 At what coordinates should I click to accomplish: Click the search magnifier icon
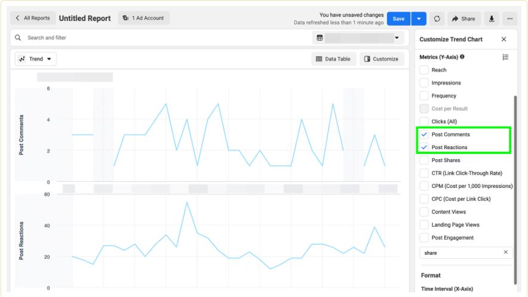[19, 38]
